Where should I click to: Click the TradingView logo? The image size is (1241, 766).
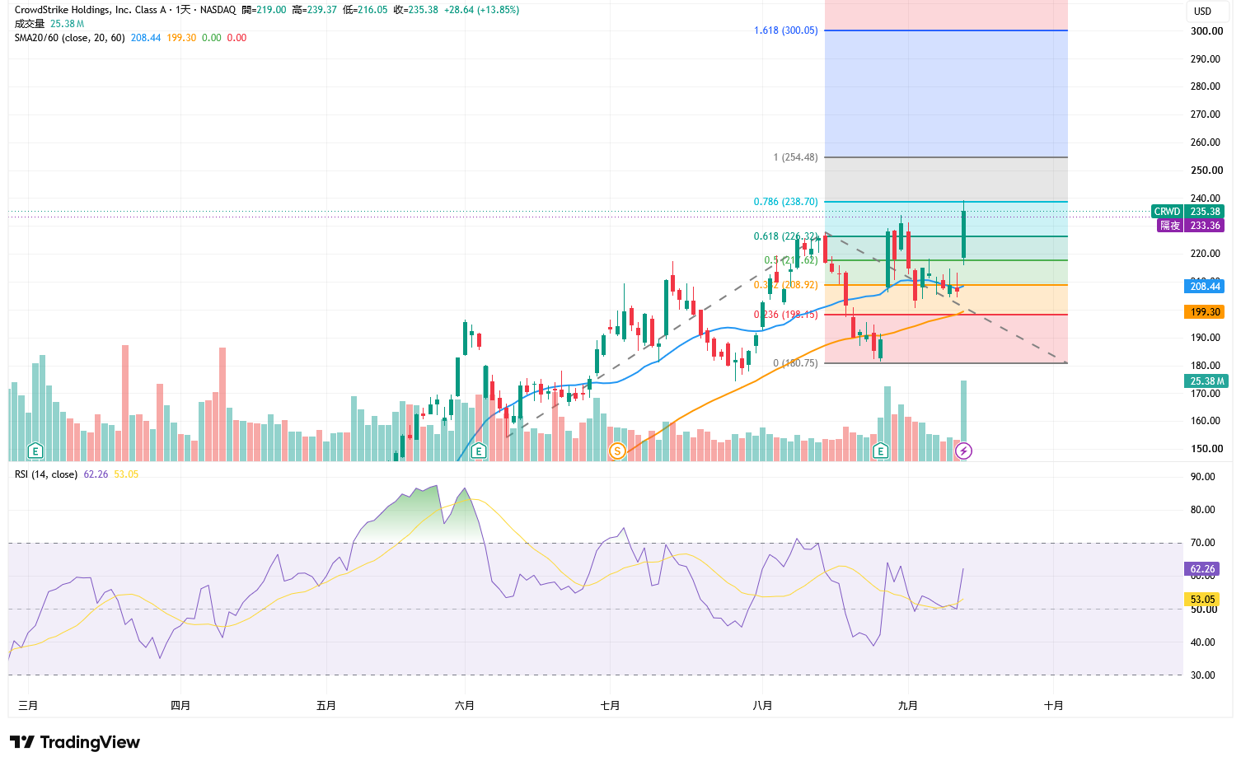[x=75, y=742]
